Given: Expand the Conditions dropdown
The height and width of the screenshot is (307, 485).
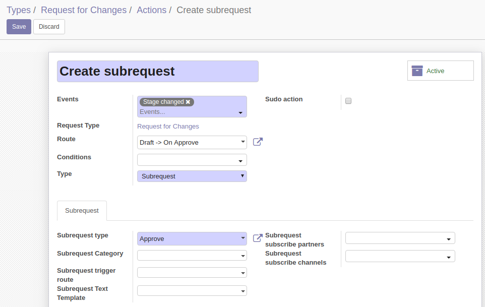Looking at the screenshot, I should pos(192,160).
